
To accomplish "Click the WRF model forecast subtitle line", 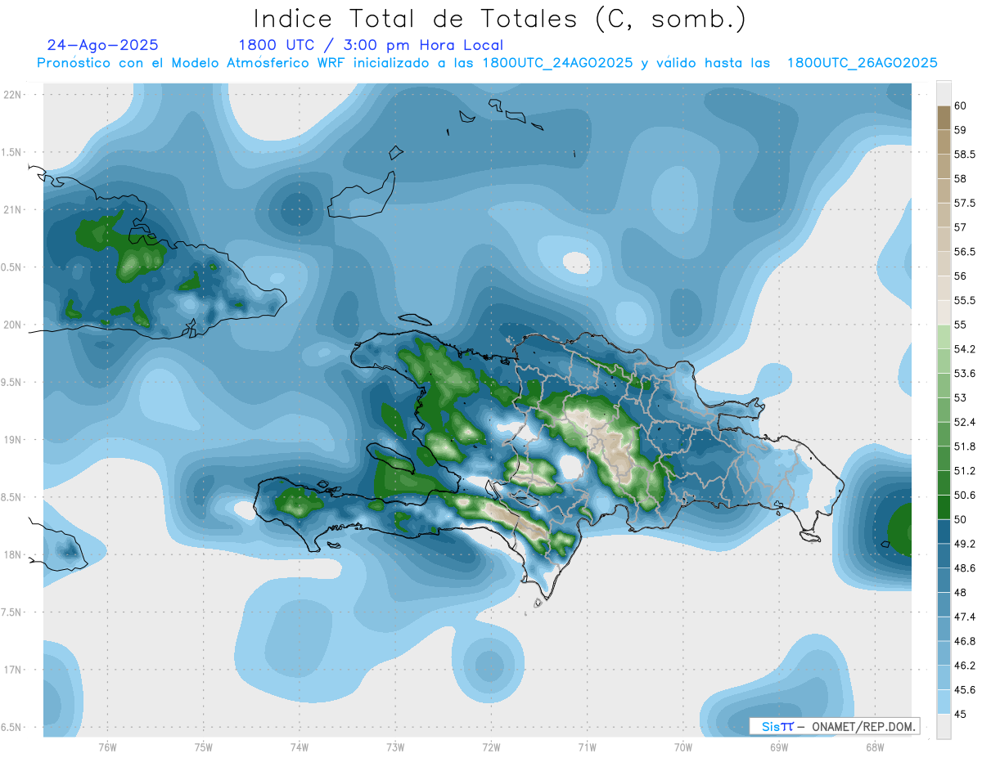I will coord(487,63).
